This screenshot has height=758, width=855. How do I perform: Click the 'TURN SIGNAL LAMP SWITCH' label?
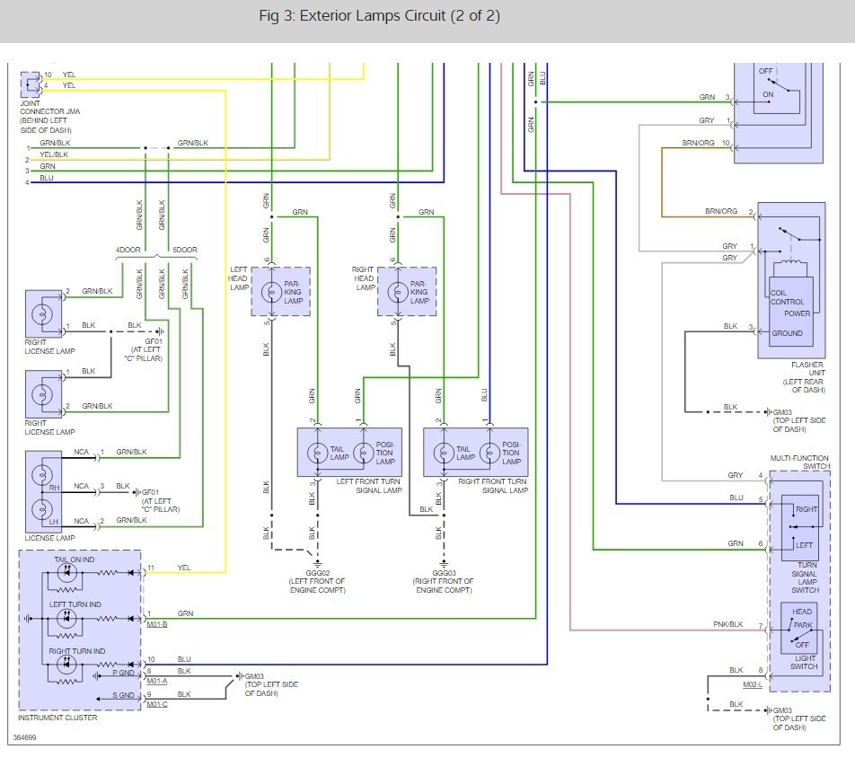point(805,577)
